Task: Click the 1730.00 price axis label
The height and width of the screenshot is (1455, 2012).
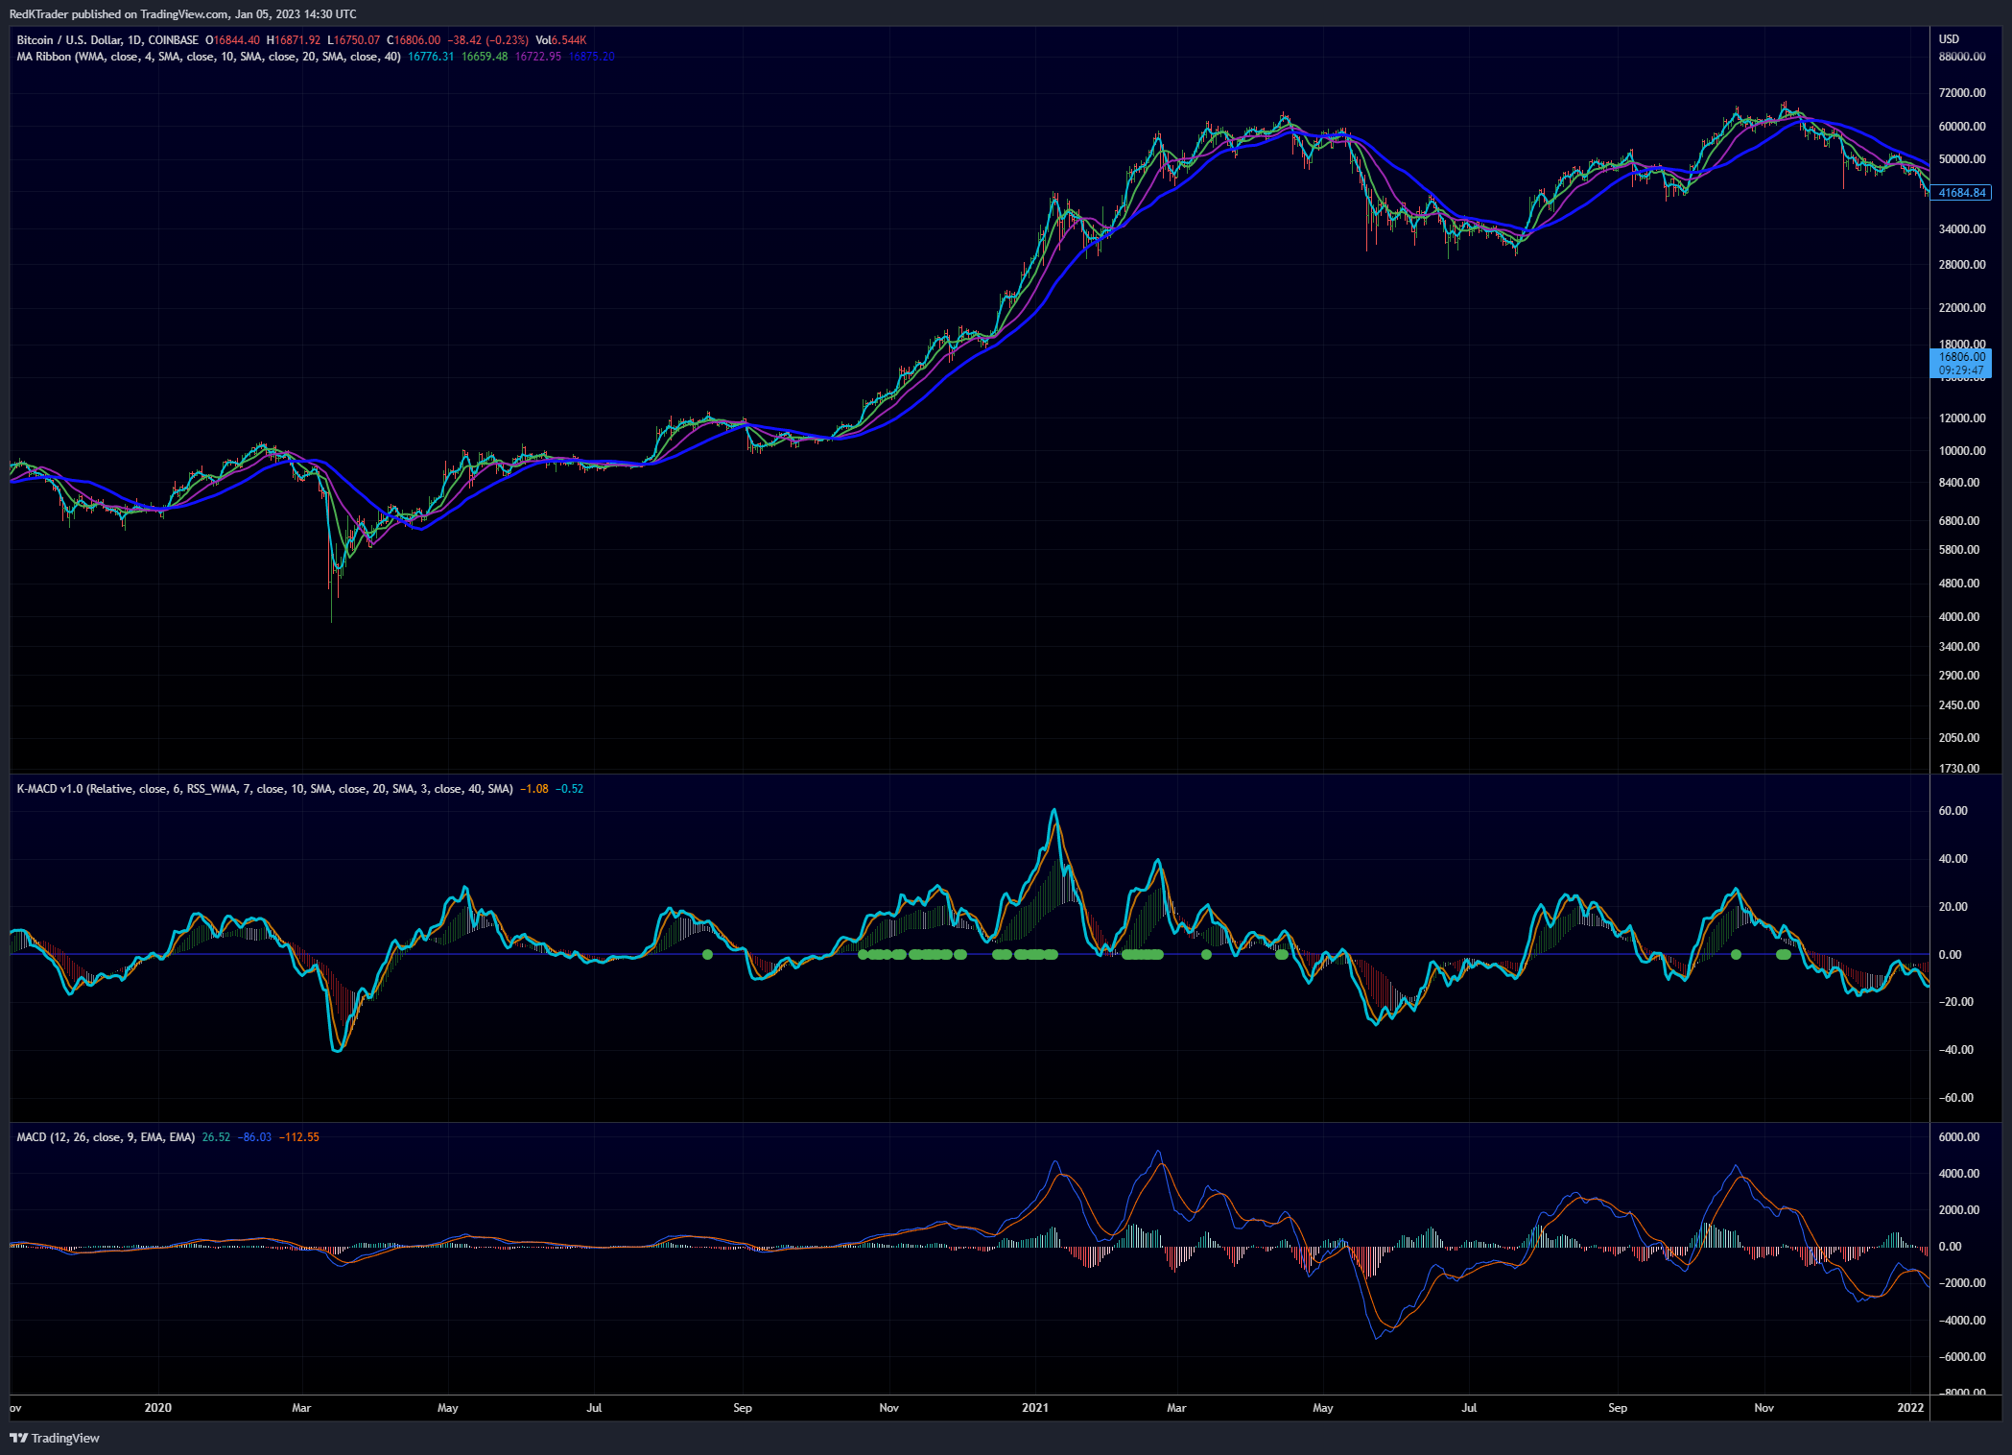Action: (1959, 768)
